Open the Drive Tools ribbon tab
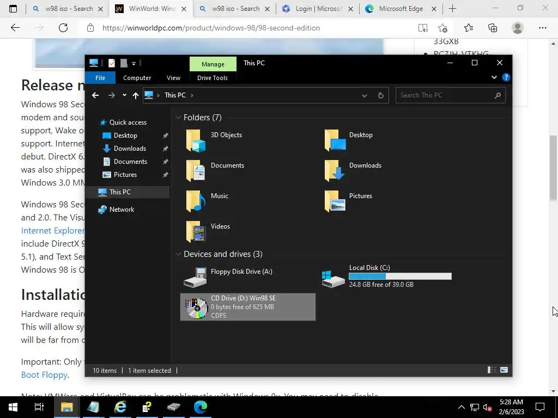 213,78
